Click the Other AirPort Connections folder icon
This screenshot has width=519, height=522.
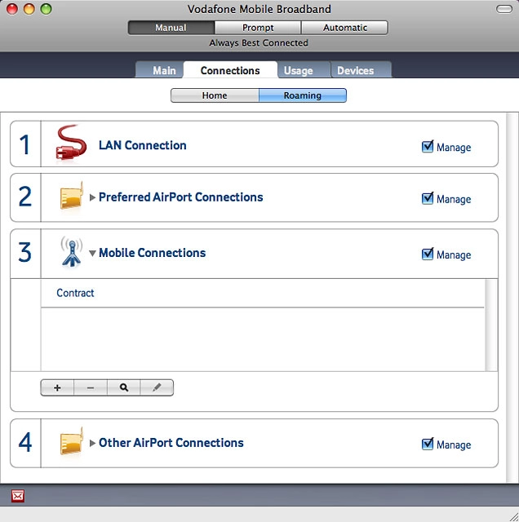point(71,443)
